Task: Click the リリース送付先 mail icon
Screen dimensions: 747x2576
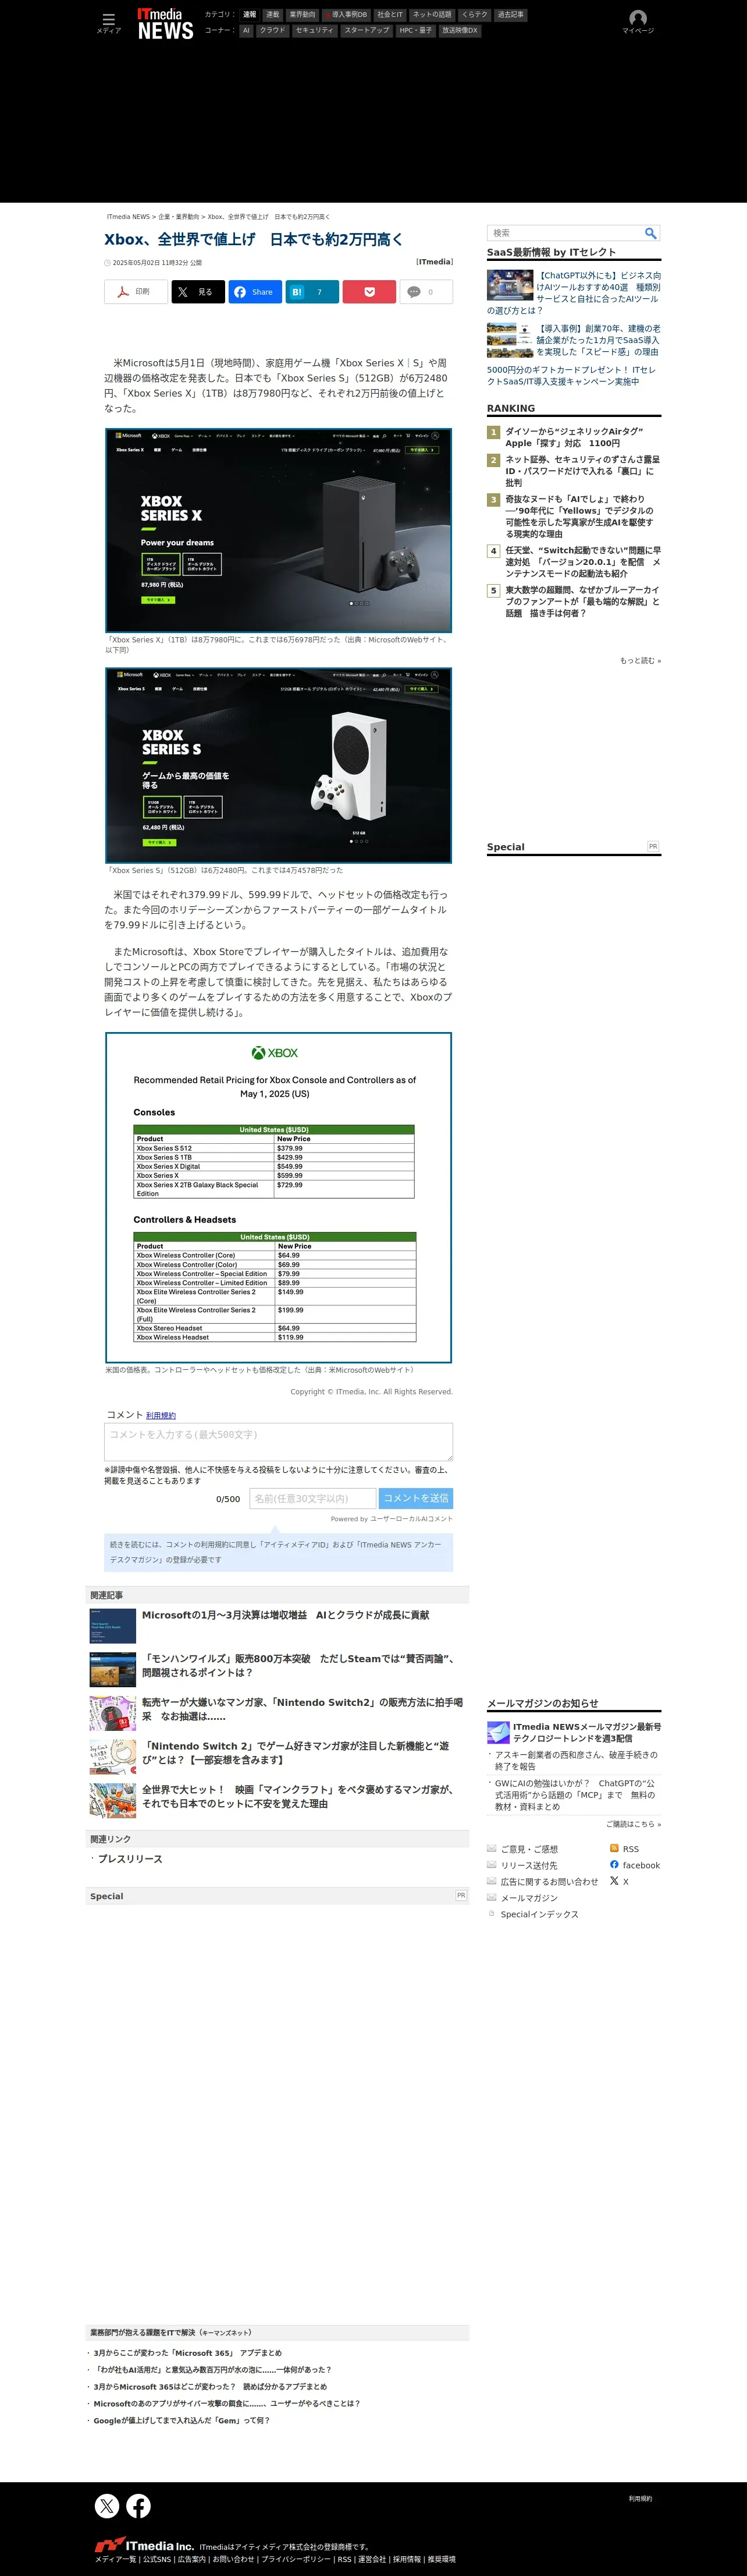Action: [x=492, y=1864]
